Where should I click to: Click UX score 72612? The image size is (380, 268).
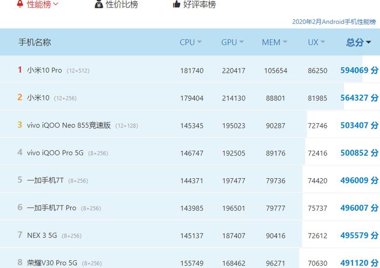click(x=317, y=236)
